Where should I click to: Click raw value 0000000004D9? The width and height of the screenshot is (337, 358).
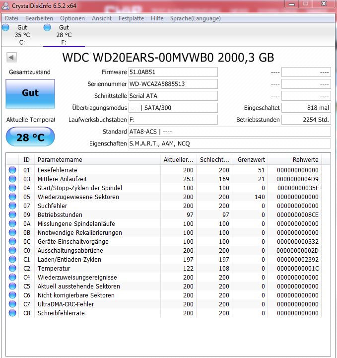(297, 179)
